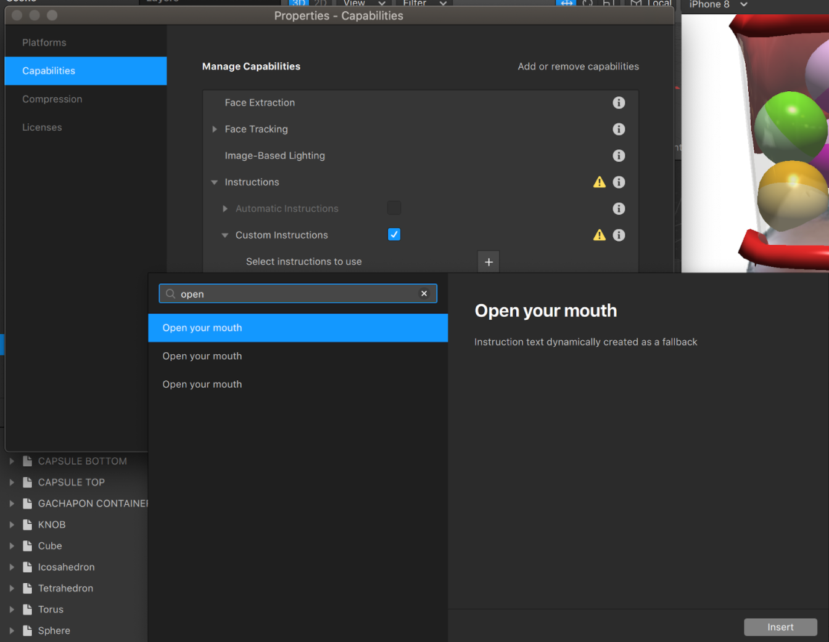Image resolution: width=829 pixels, height=642 pixels.
Task: Expand the Torus object in scene tree
Action: (12, 609)
